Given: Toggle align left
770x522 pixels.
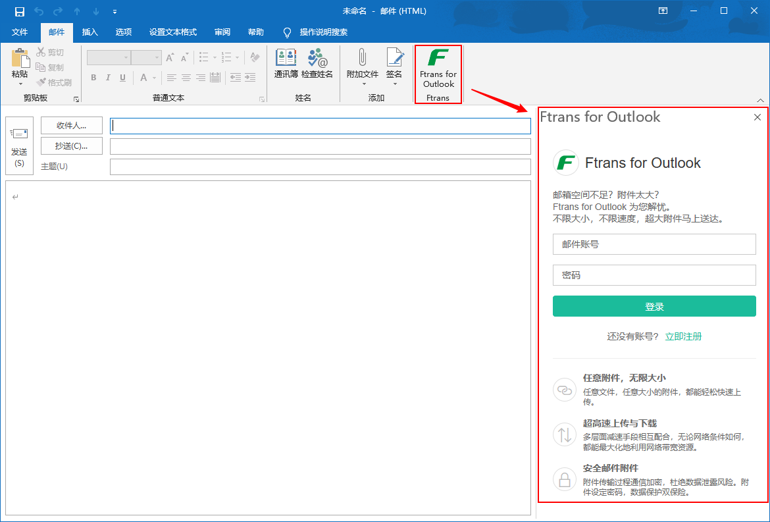Looking at the screenshot, I should click(171, 77).
